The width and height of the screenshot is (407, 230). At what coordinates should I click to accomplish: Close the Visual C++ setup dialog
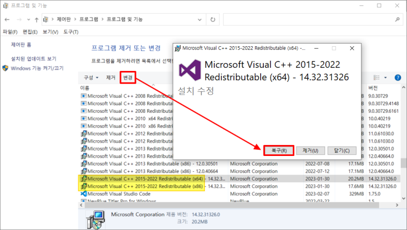click(352, 48)
